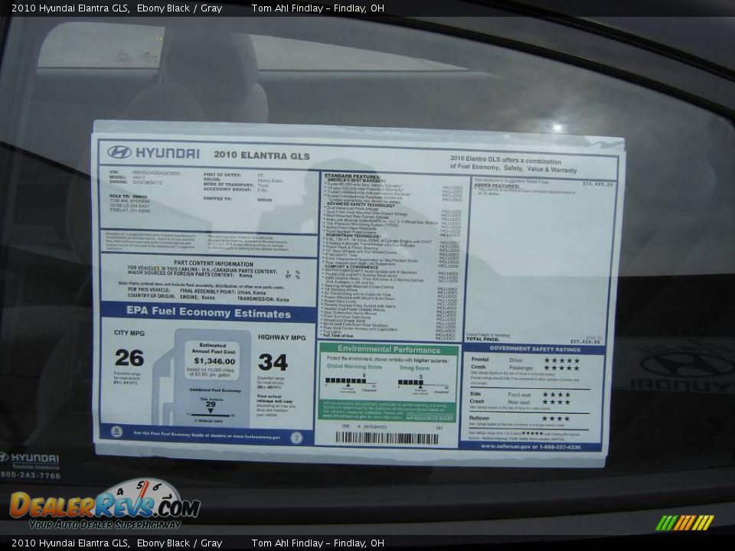Click the Hyundai Roadside Assistance phone decal

[x=30, y=466]
